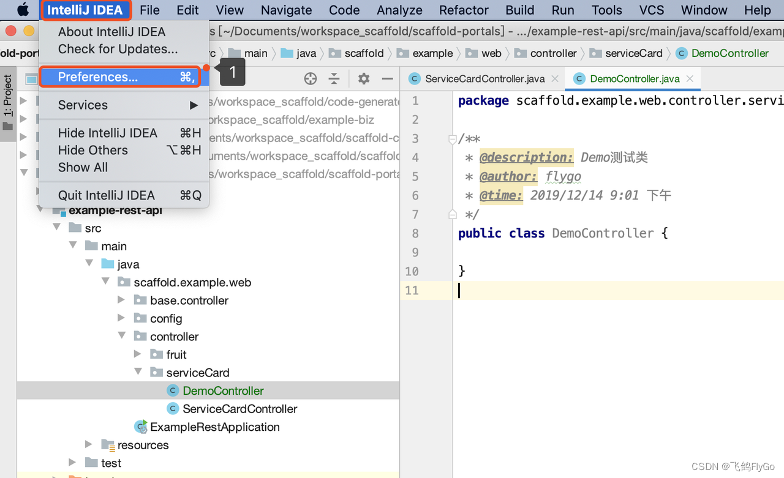Collapse the src folder arrow
The image size is (784, 478).
click(x=57, y=227)
